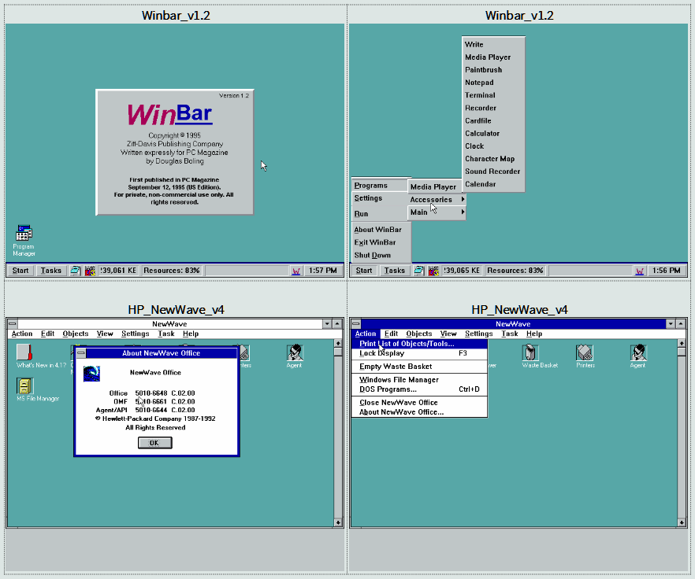Click the Start button on the 1:56 PM taskbar
The height and width of the screenshot is (579, 695).
tap(364, 271)
